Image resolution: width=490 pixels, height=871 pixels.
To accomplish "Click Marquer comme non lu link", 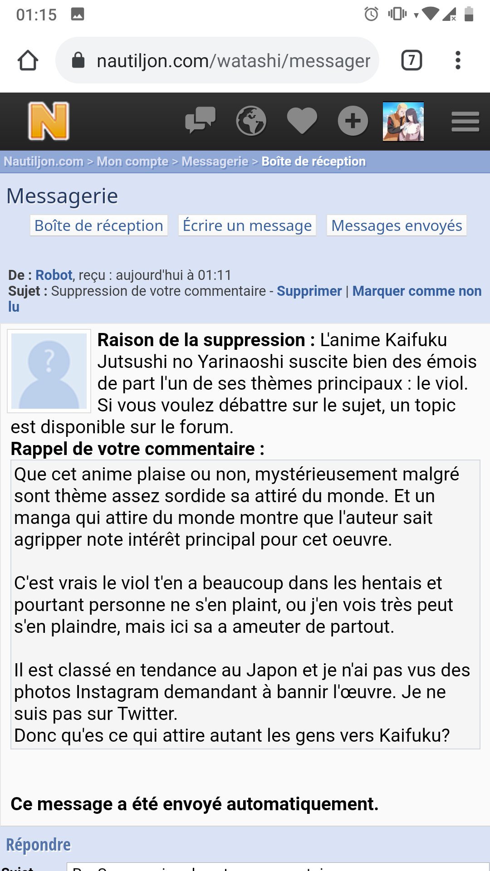I will (x=416, y=291).
